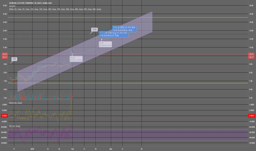This screenshot has width=256, height=151.
Task: Select the 9.05 callout label
Action: point(14,59)
